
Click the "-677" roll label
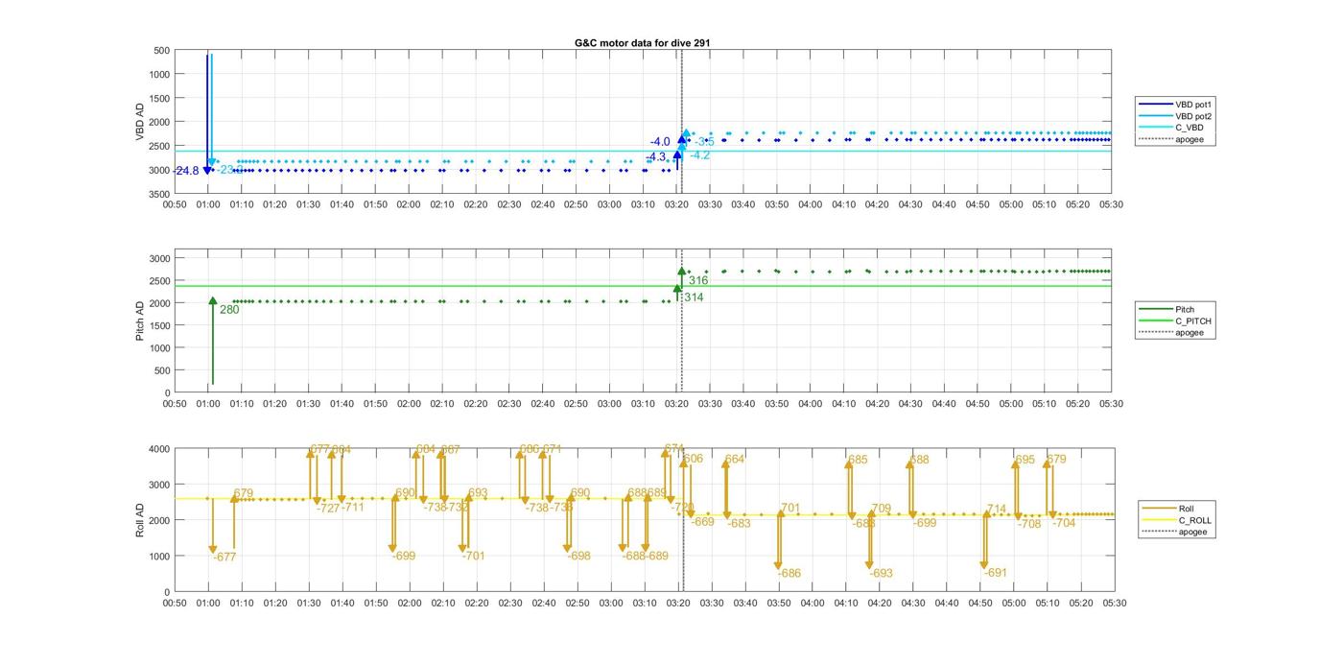point(224,558)
